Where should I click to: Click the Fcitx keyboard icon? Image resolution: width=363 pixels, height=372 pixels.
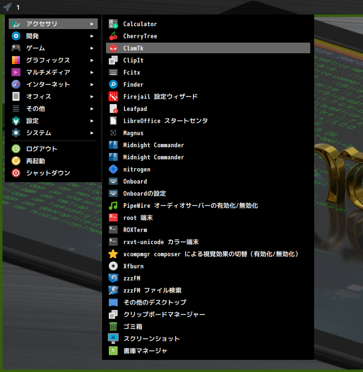coord(113,72)
